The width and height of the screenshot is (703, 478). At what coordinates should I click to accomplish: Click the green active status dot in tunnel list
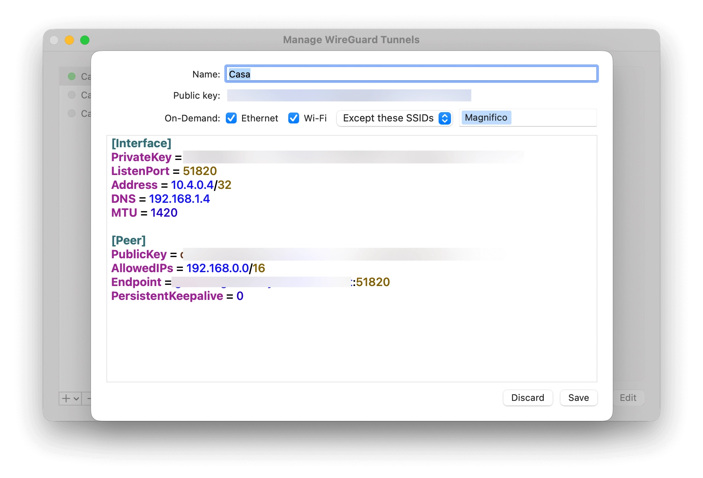click(x=72, y=76)
